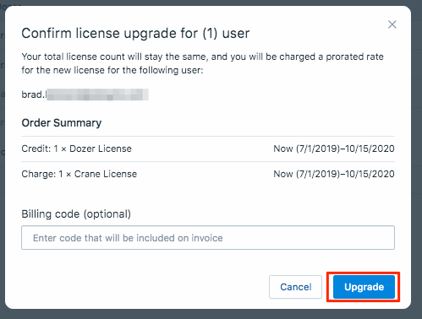The image size is (422, 319).
Task: Click the dark overlay below the dialog
Action: [211, 314]
